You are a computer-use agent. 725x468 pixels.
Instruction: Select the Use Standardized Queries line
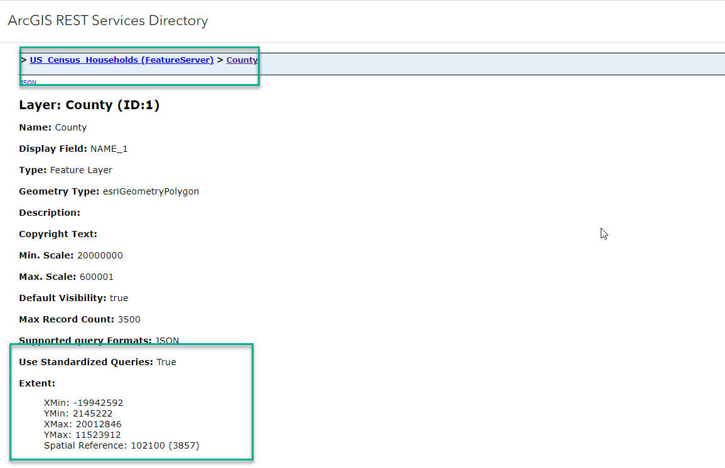97,361
